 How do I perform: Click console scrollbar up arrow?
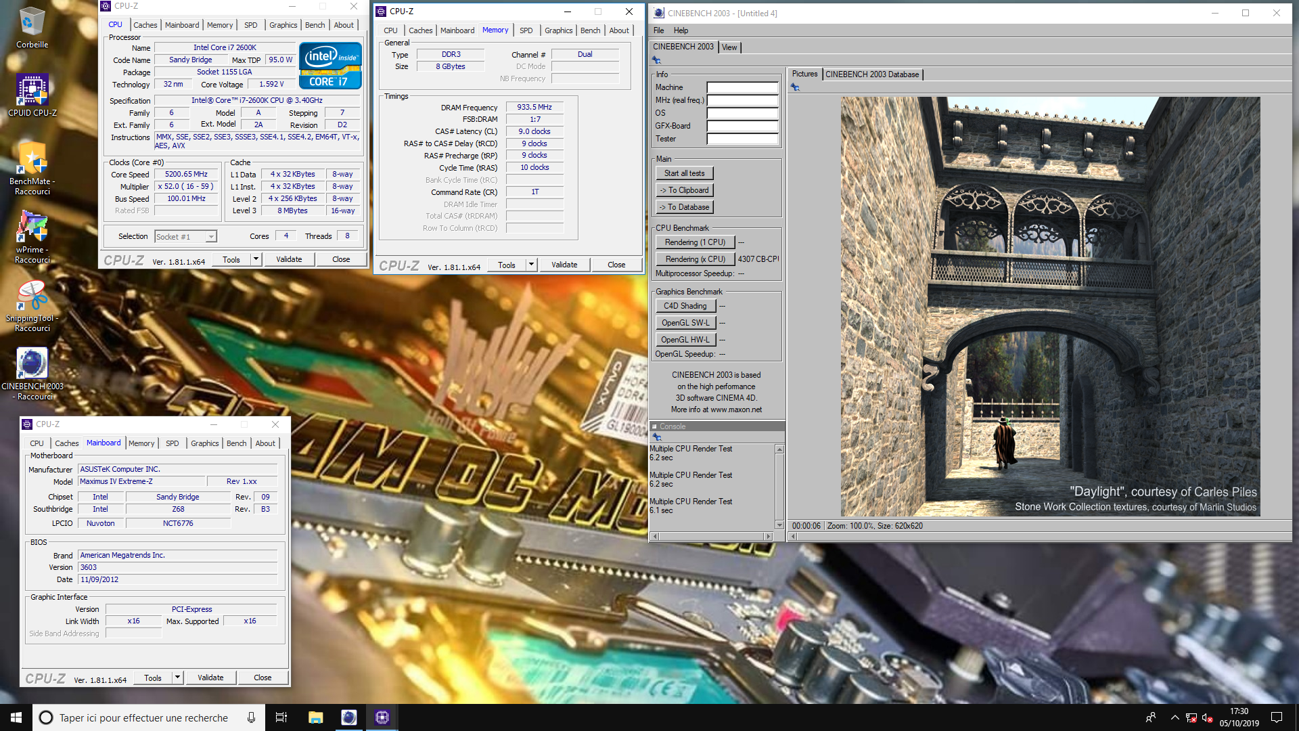click(779, 449)
